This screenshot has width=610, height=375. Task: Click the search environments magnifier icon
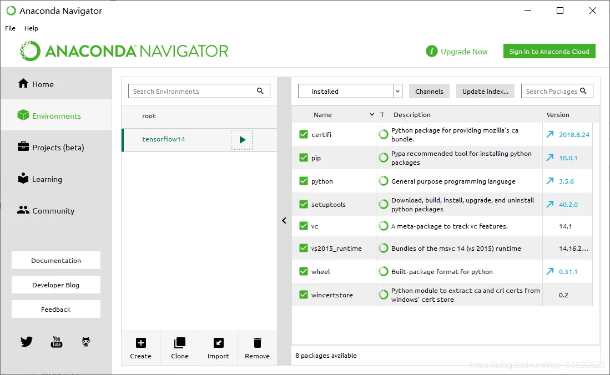tap(260, 91)
